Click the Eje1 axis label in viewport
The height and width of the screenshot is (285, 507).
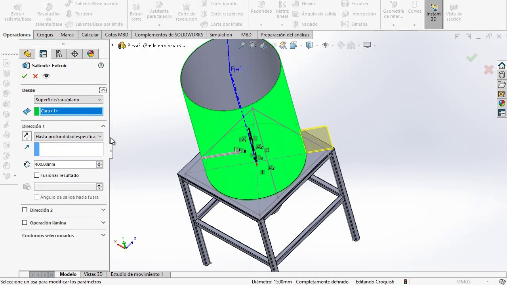coord(236,69)
